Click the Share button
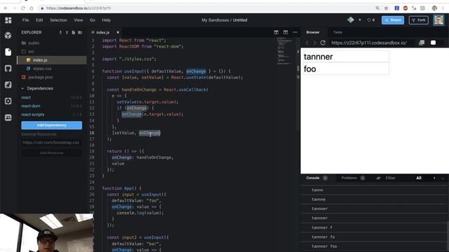This screenshot has width=449, height=252. (393, 20)
